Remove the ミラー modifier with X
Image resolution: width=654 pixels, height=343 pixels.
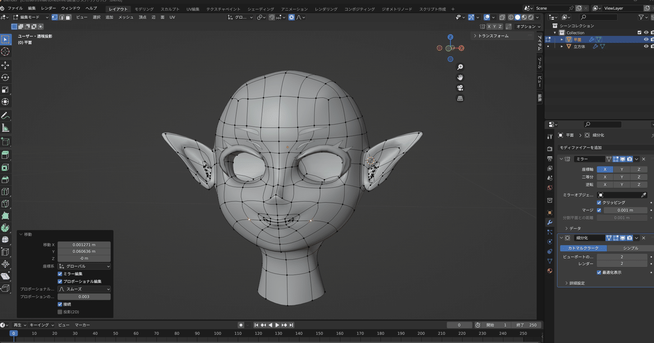(x=643, y=159)
